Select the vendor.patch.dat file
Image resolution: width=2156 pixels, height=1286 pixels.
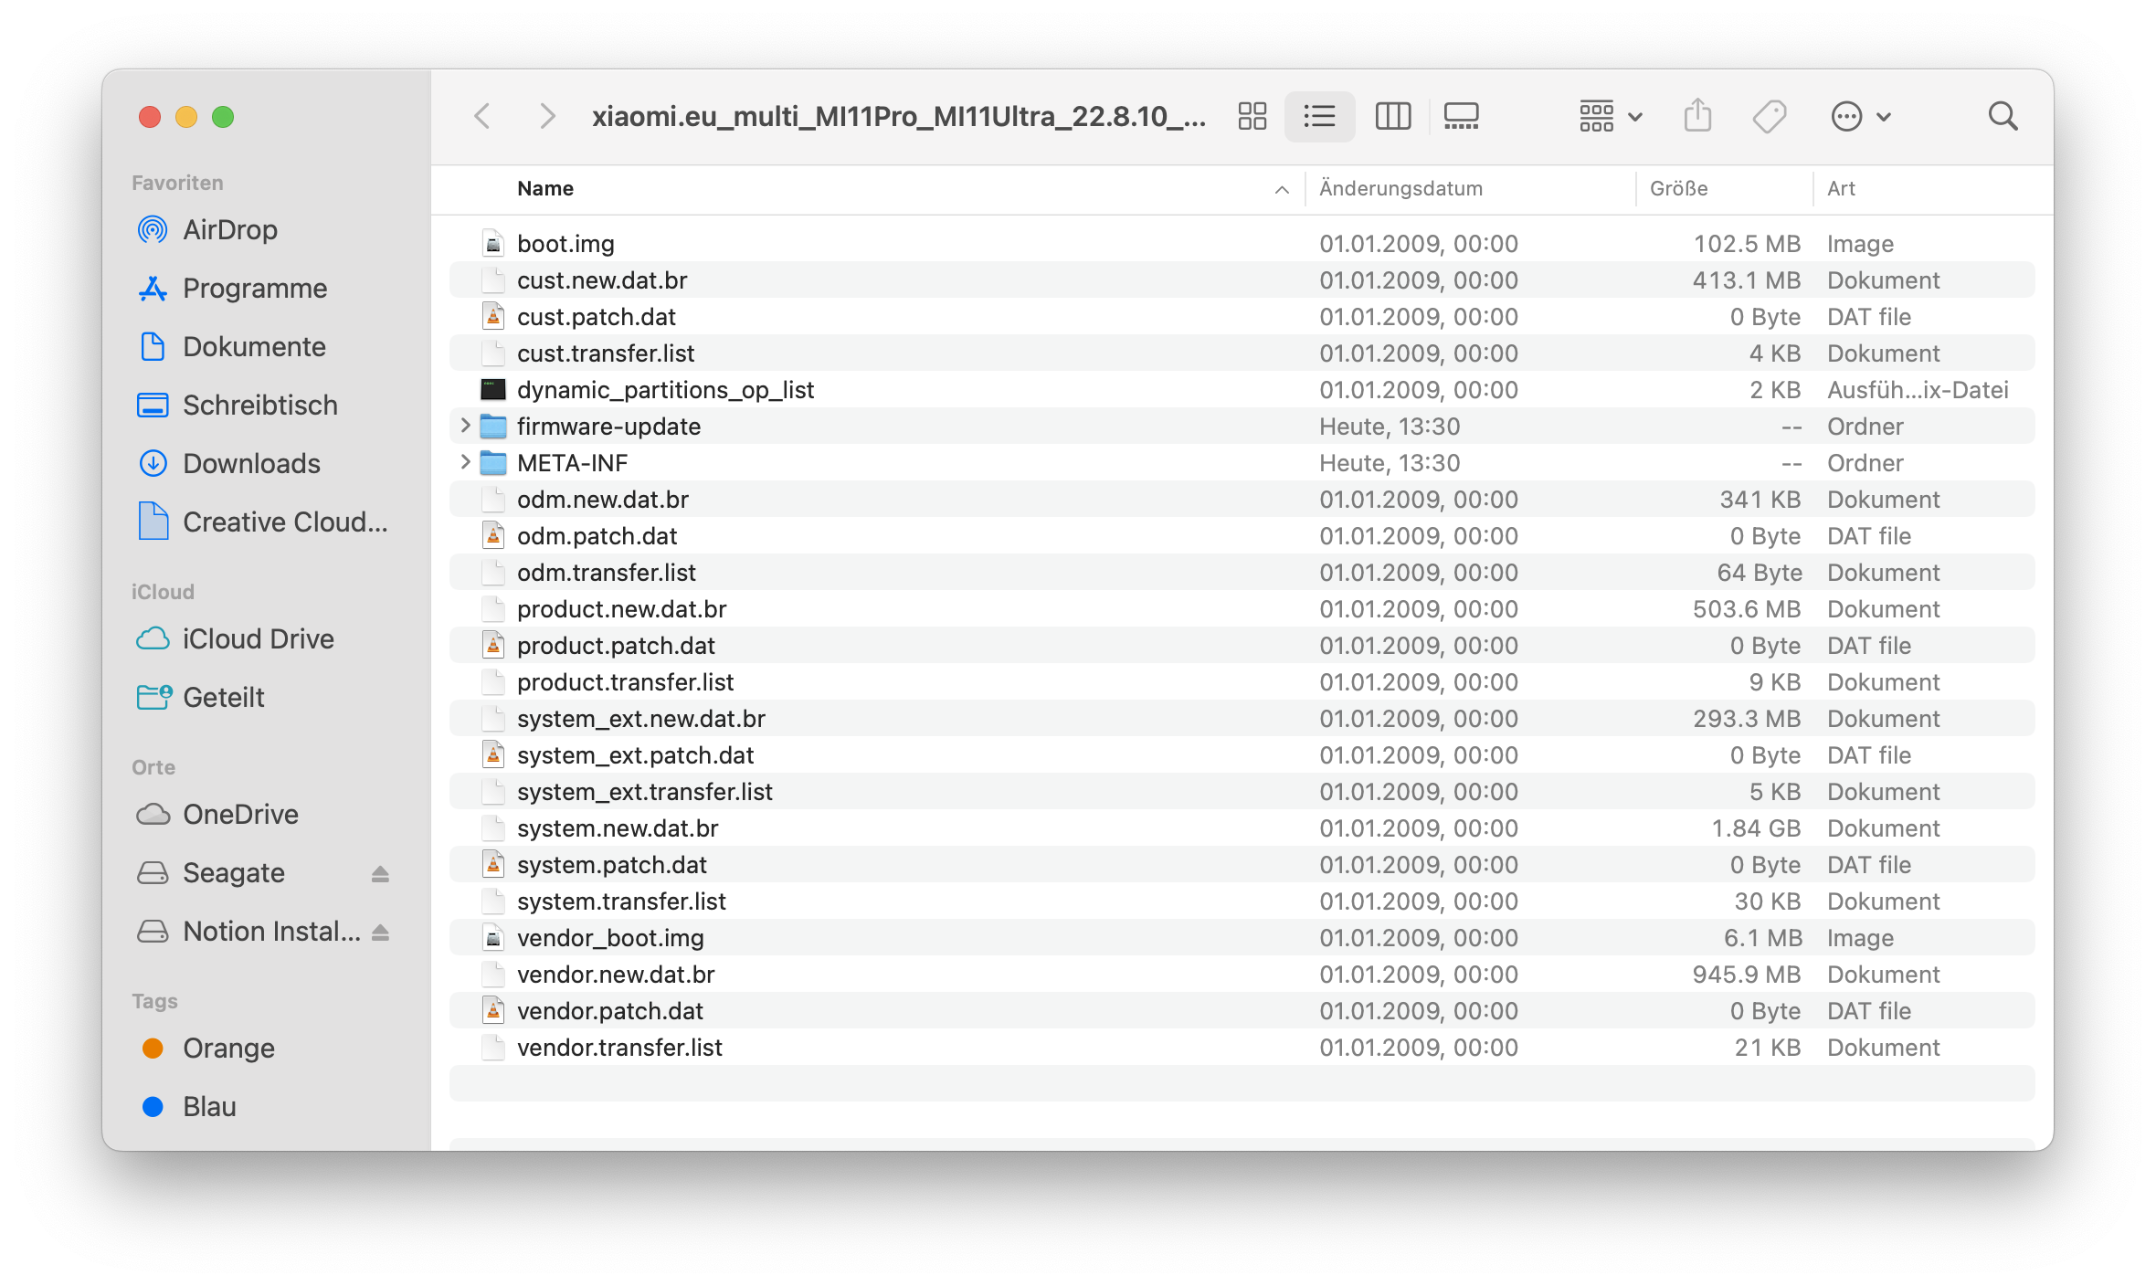pos(1242,1010)
